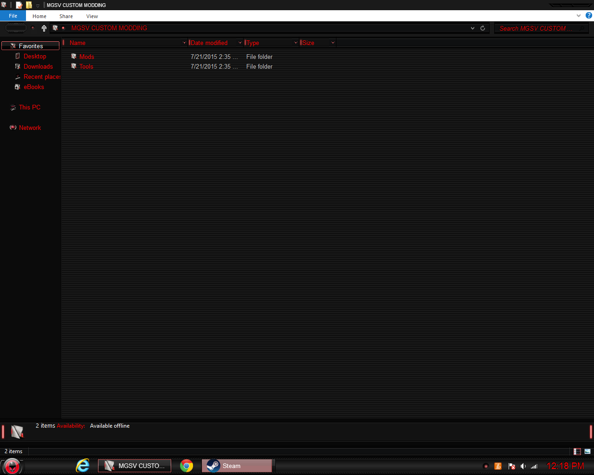Click the date modified of the Tools folder
The image size is (594, 475).
[214, 66]
